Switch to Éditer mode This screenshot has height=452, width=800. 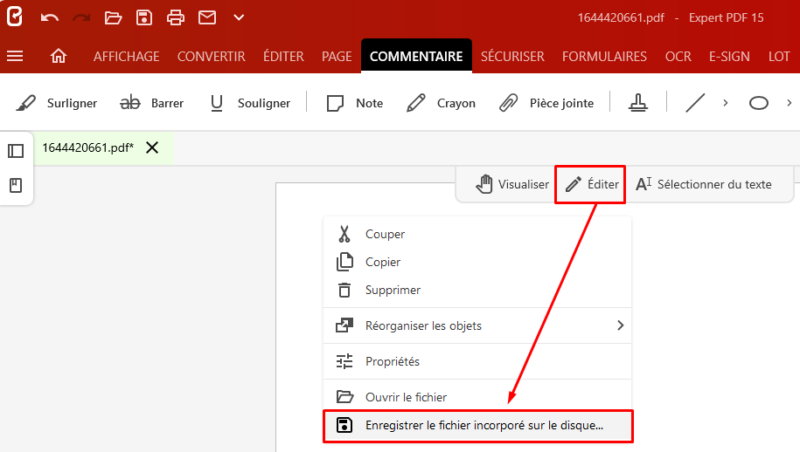click(590, 184)
